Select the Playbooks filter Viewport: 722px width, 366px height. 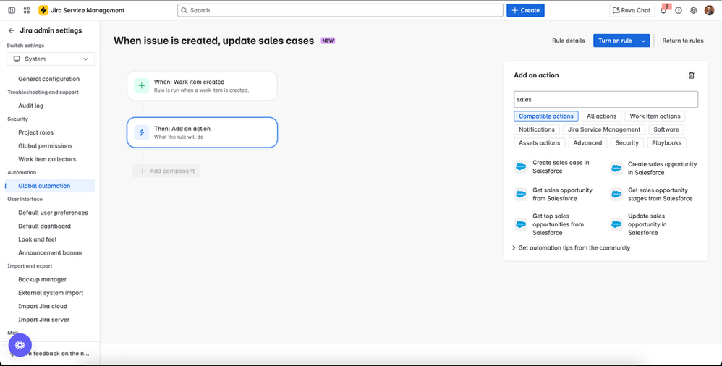(x=666, y=143)
